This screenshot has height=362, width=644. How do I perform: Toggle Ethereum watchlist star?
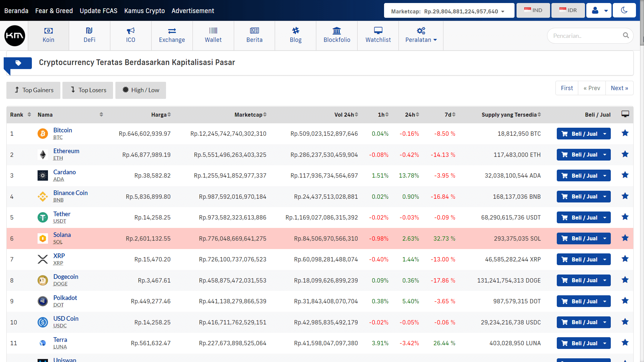[x=625, y=154]
